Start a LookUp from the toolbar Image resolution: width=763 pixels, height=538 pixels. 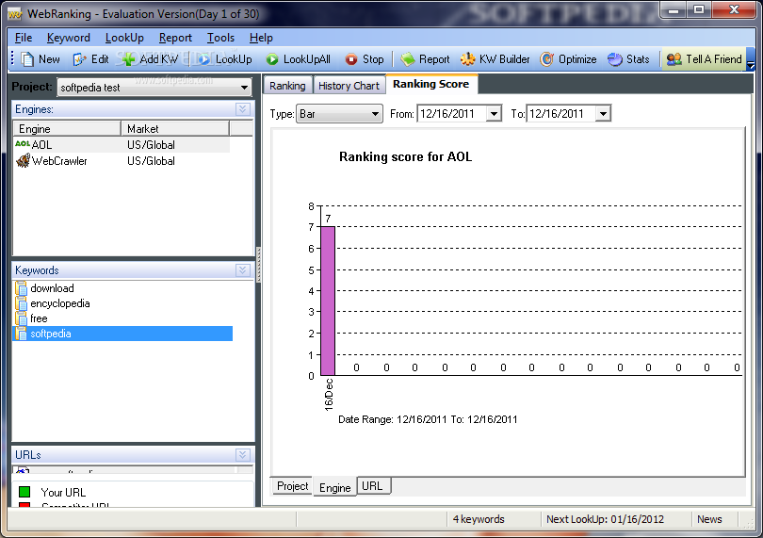[x=225, y=59]
